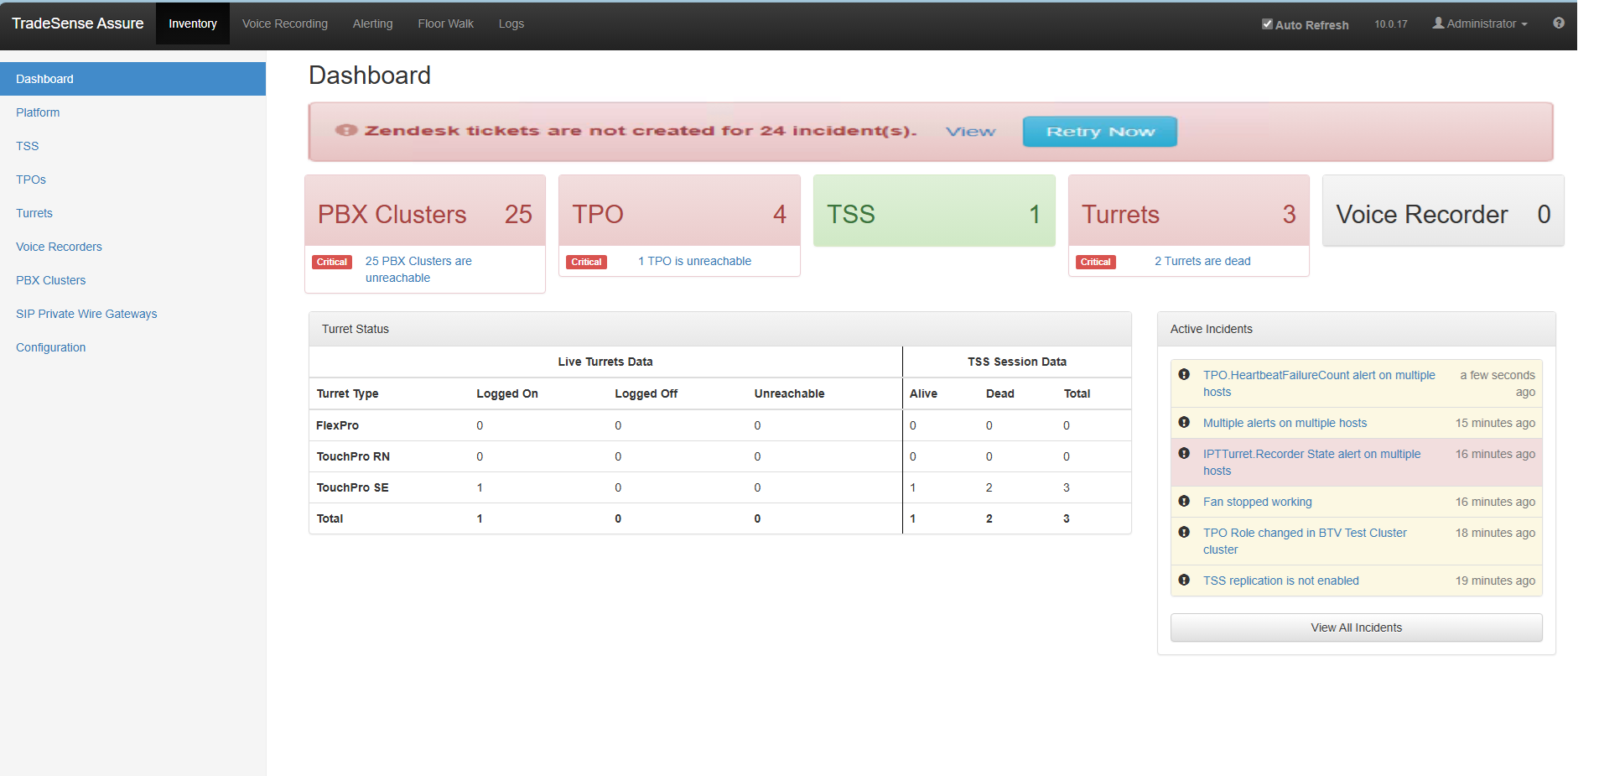This screenshot has width=1599, height=776.
Task: Open PBX Clusters in the sidebar
Action: (x=50, y=280)
